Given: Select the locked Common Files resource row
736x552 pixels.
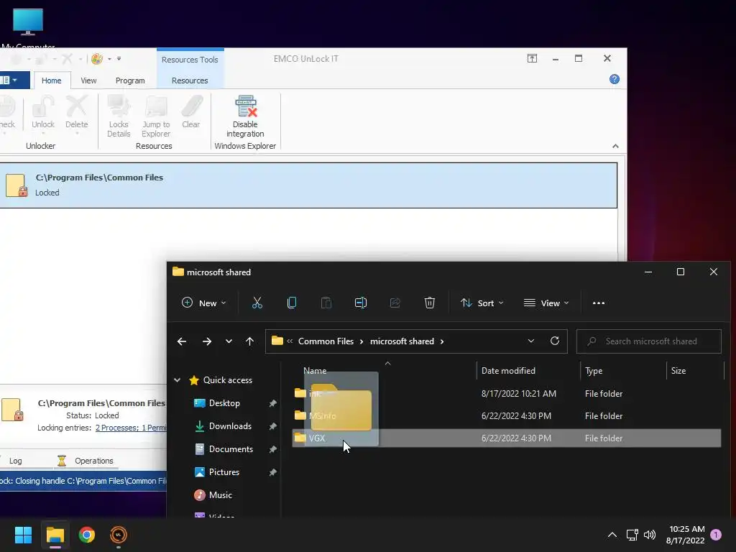Looking at the screenshot, I should pyautogui.click(x=308, y=185).
